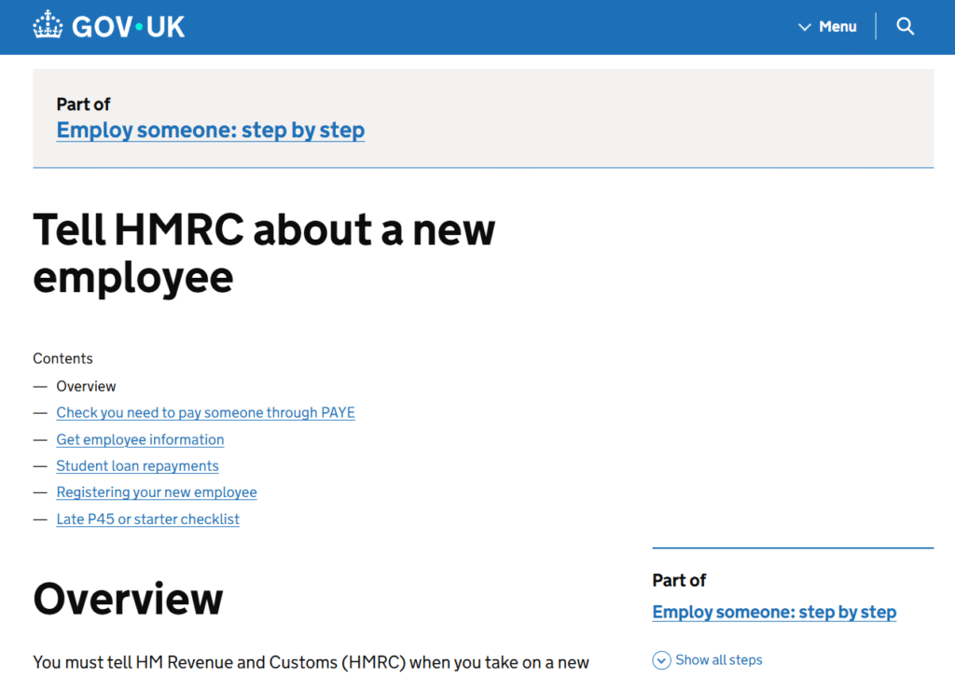Click the Tell HMRC about a new employee heading
The height and width of the screenshot is (678, 955).
click(x=264, y=253)
